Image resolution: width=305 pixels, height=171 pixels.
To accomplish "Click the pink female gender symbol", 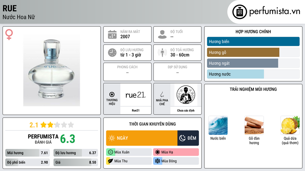I will (9, 34).
